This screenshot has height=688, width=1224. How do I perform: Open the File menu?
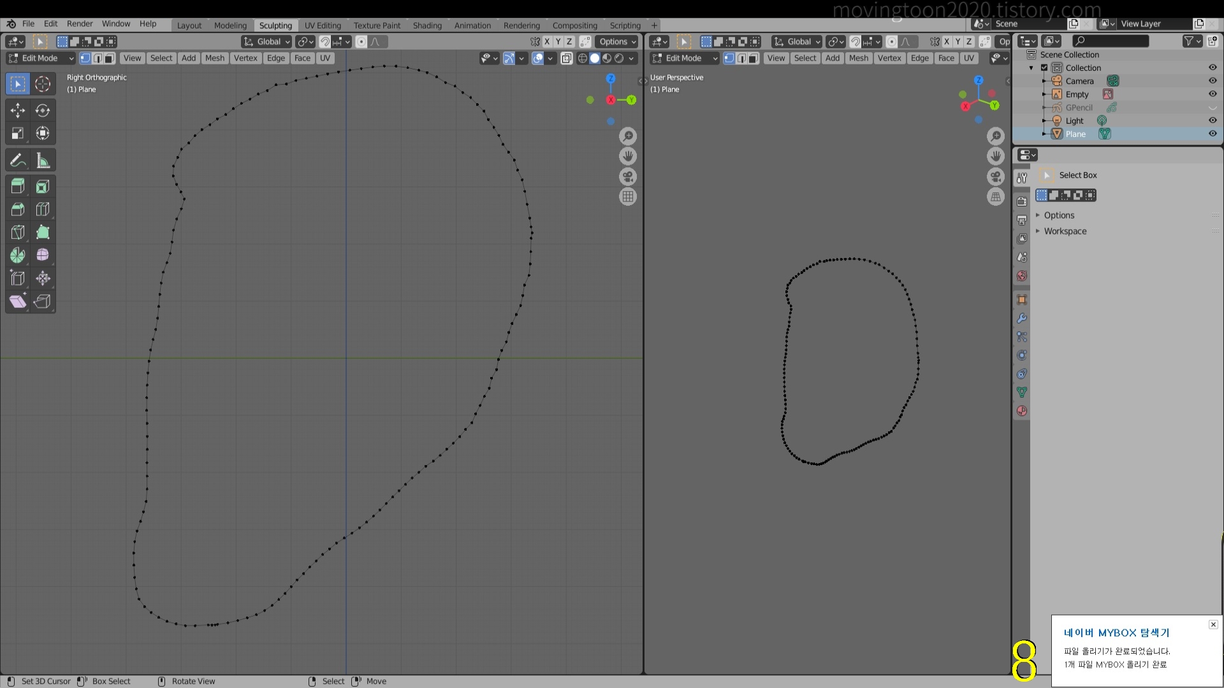coord(28,24)
